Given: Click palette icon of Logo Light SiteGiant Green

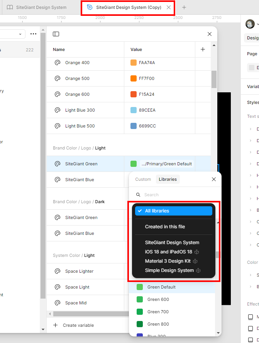Looking at the screenshot, I should tap(58, 164).
